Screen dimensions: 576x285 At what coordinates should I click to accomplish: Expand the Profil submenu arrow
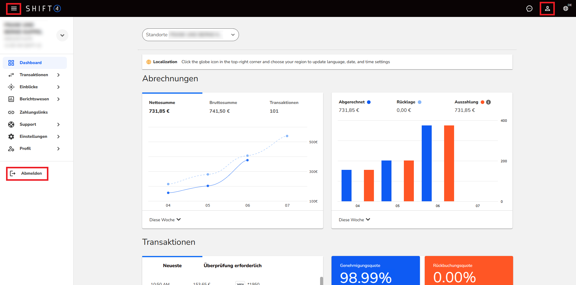tap(58, 149)
